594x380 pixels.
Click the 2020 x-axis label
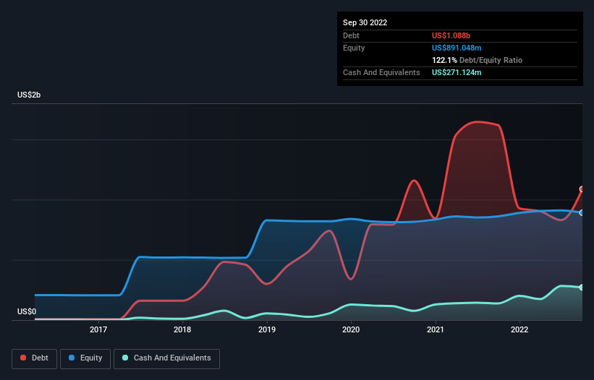click(351, 329)
